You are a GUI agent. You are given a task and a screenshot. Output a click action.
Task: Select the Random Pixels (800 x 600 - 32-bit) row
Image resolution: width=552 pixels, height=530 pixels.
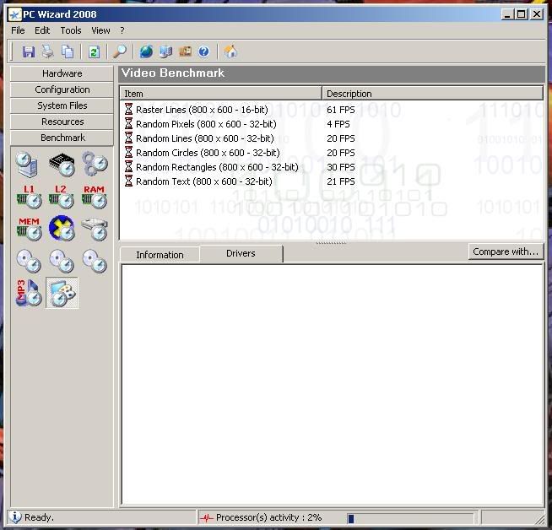point(331,124)
